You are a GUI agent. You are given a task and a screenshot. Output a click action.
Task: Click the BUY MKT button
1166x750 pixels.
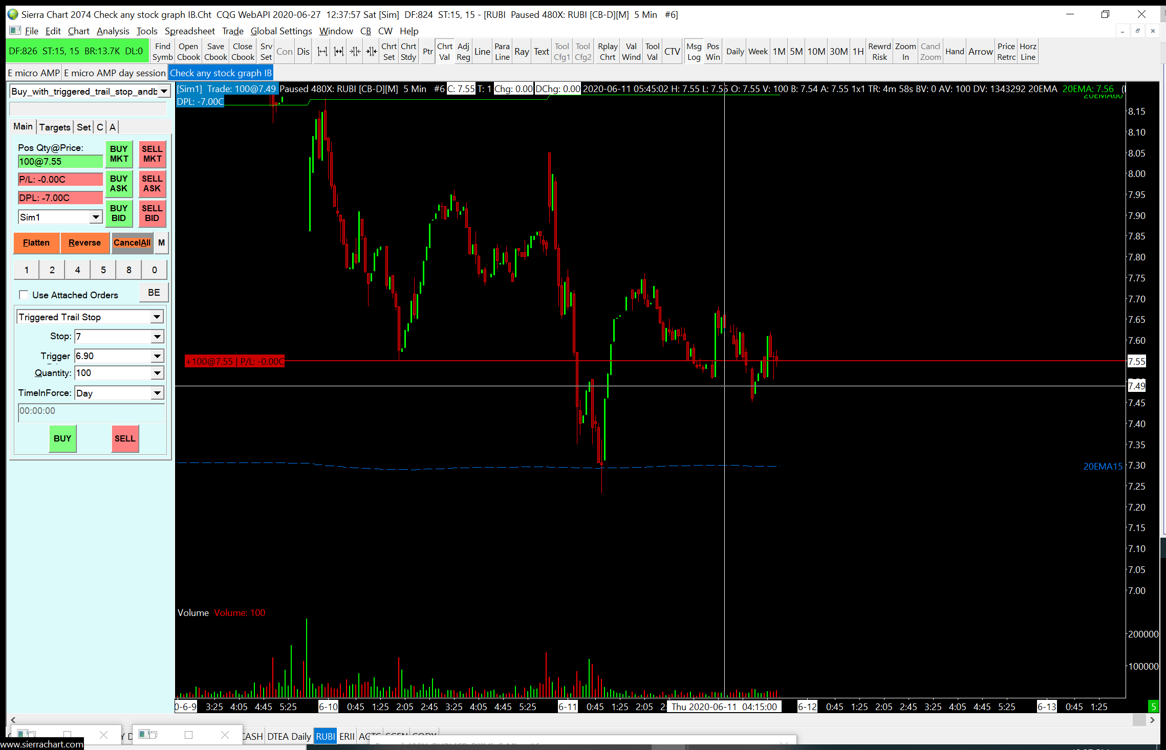point(119,154)
